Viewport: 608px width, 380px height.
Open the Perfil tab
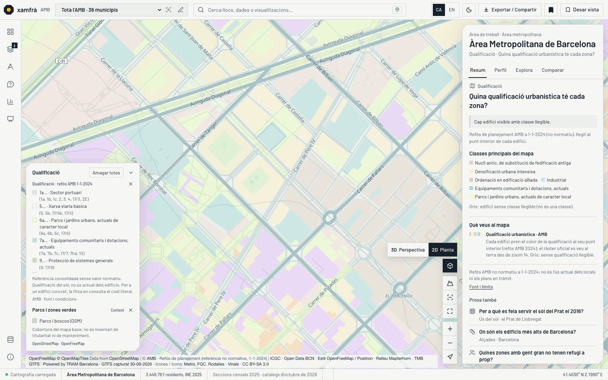point(500,70)
